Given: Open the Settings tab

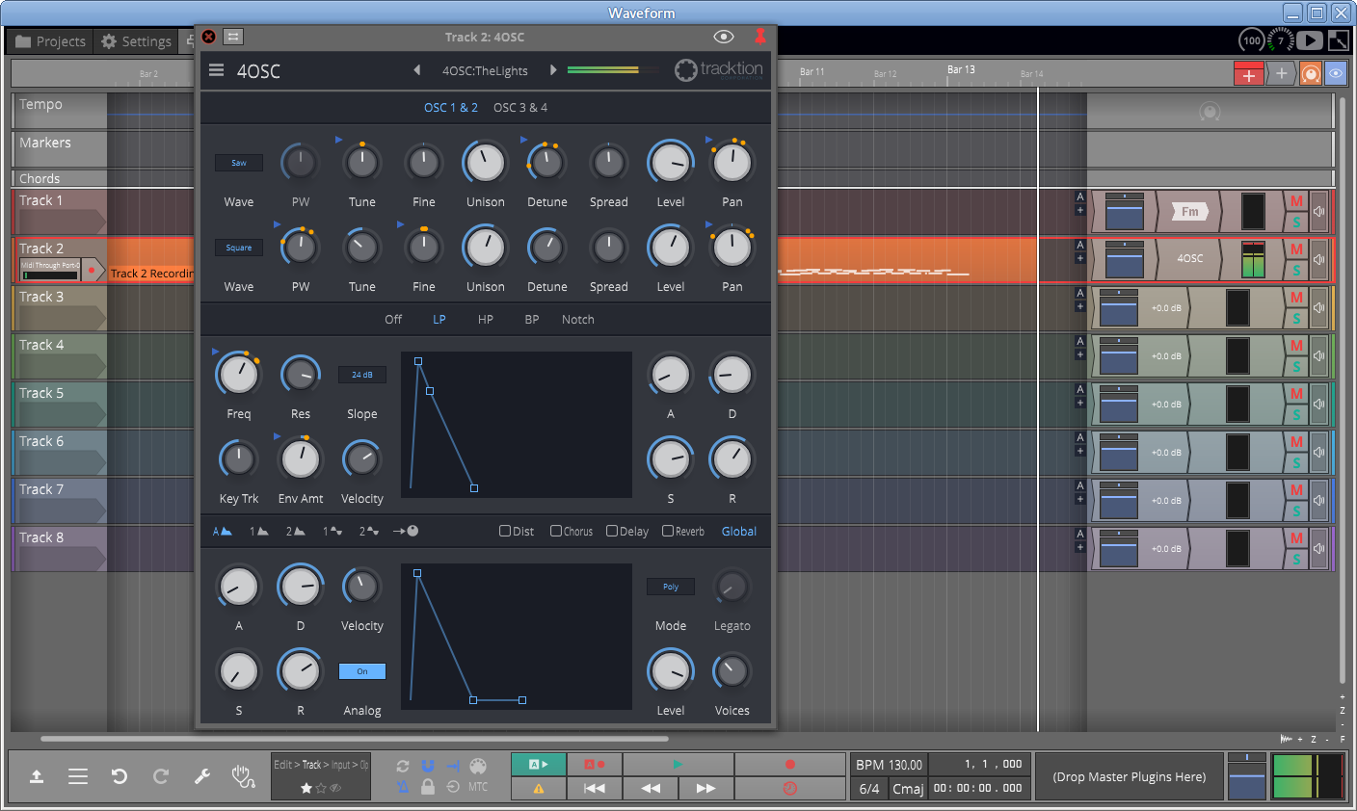Looking at the screenshot, I should [x=136, y=41].
